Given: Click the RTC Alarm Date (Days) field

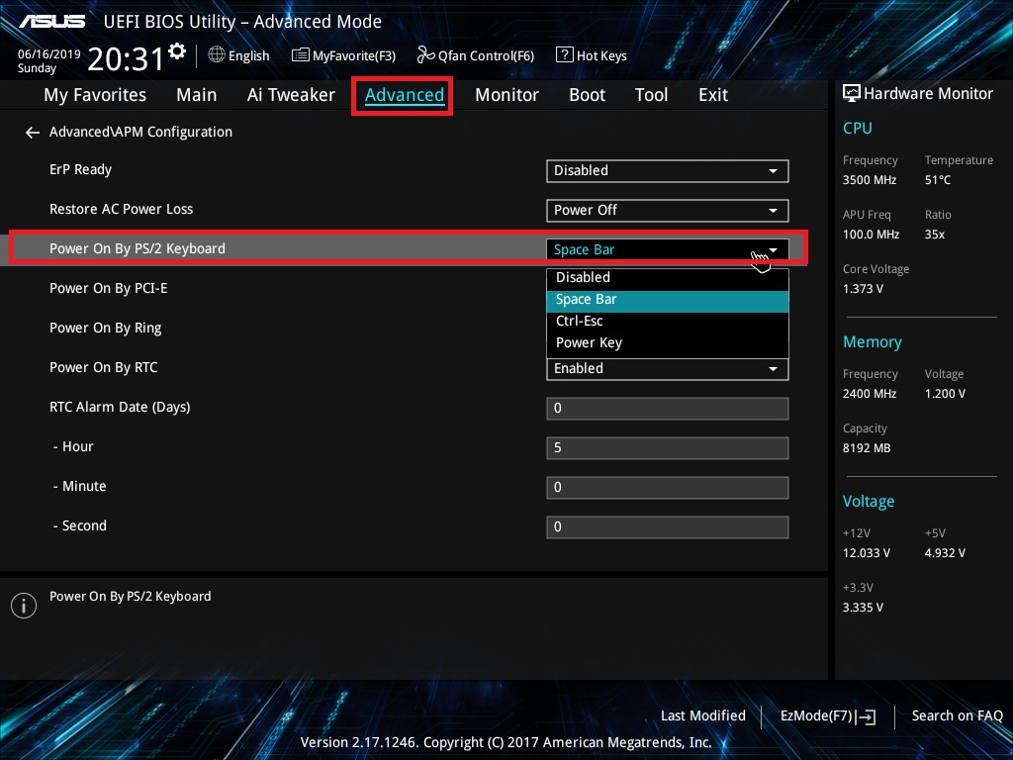Looking at the screenshot, I should coord(667,408).
